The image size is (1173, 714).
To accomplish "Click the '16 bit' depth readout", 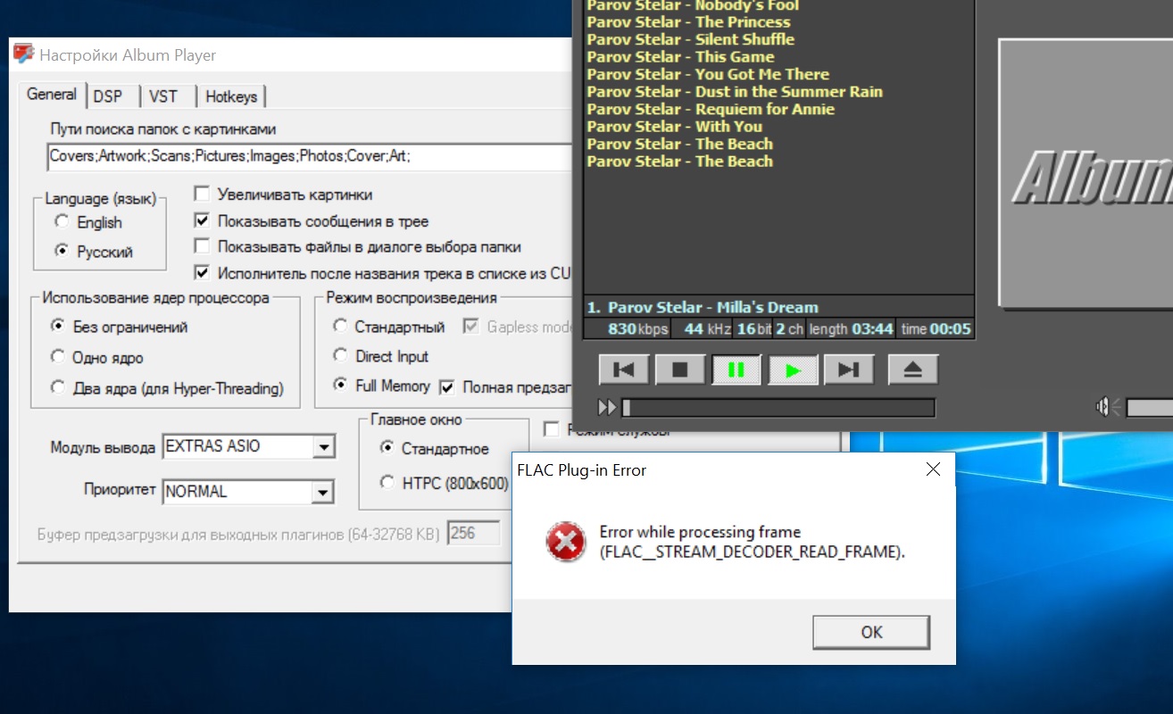I will pos(753,329).
